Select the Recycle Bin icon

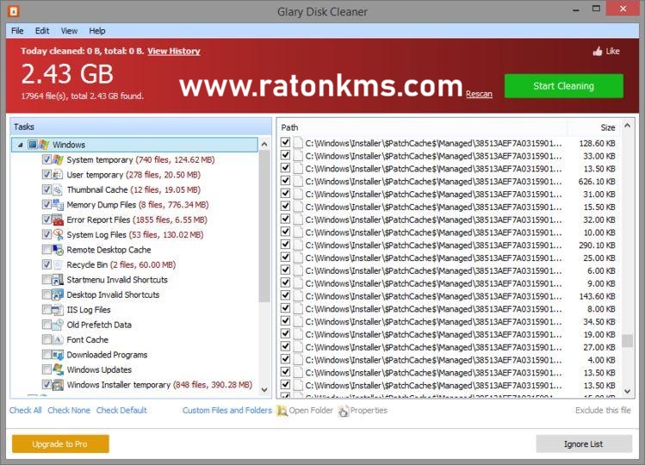coord(58,264)
